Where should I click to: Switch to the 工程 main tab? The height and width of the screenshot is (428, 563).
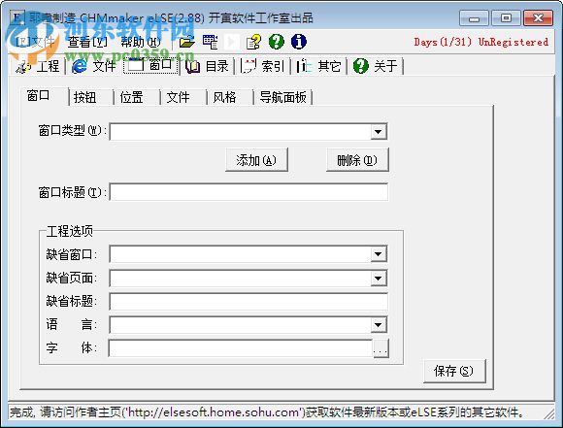click(38, 66)
